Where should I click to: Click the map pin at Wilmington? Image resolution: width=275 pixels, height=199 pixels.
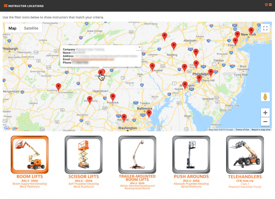(x=185, y=85)
